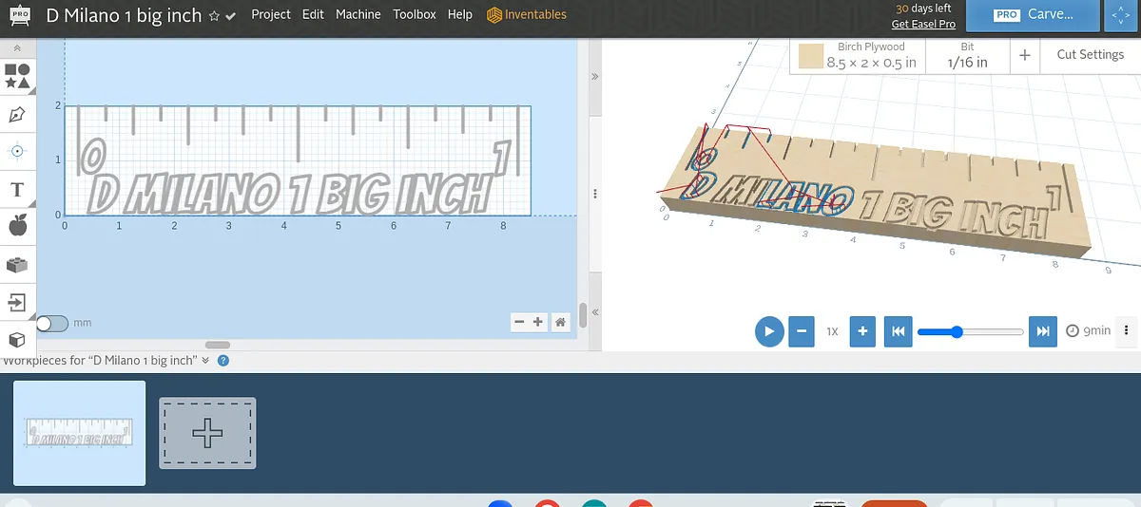Open the icon library (apple icon)
Screen dimensions: 1141x507
click(17, 226)
